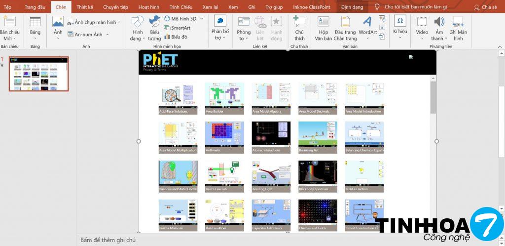The height and width of the screenshot is (246, 505).
Task: Click the Chia sẻ share button
Action: [485, 7]
